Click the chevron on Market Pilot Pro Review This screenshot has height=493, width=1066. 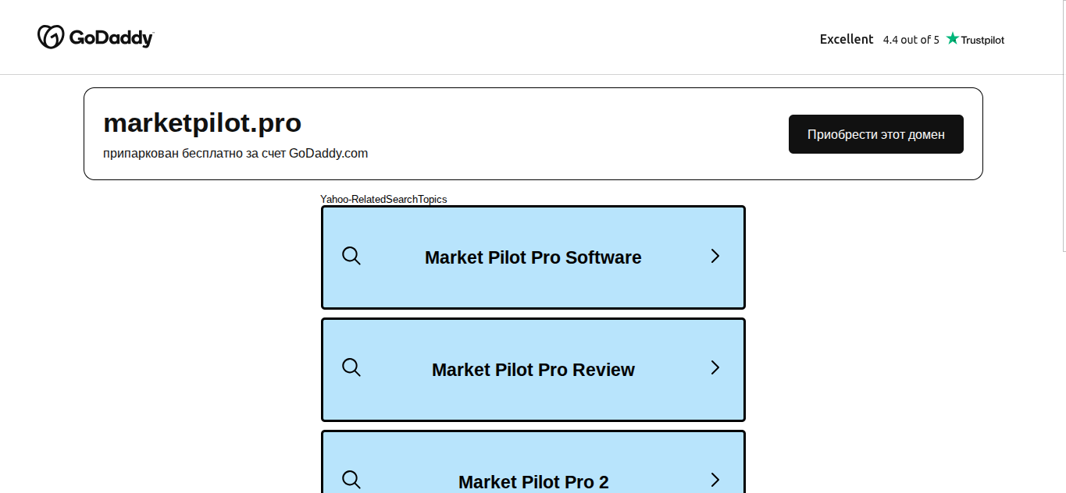coord(715,367)
